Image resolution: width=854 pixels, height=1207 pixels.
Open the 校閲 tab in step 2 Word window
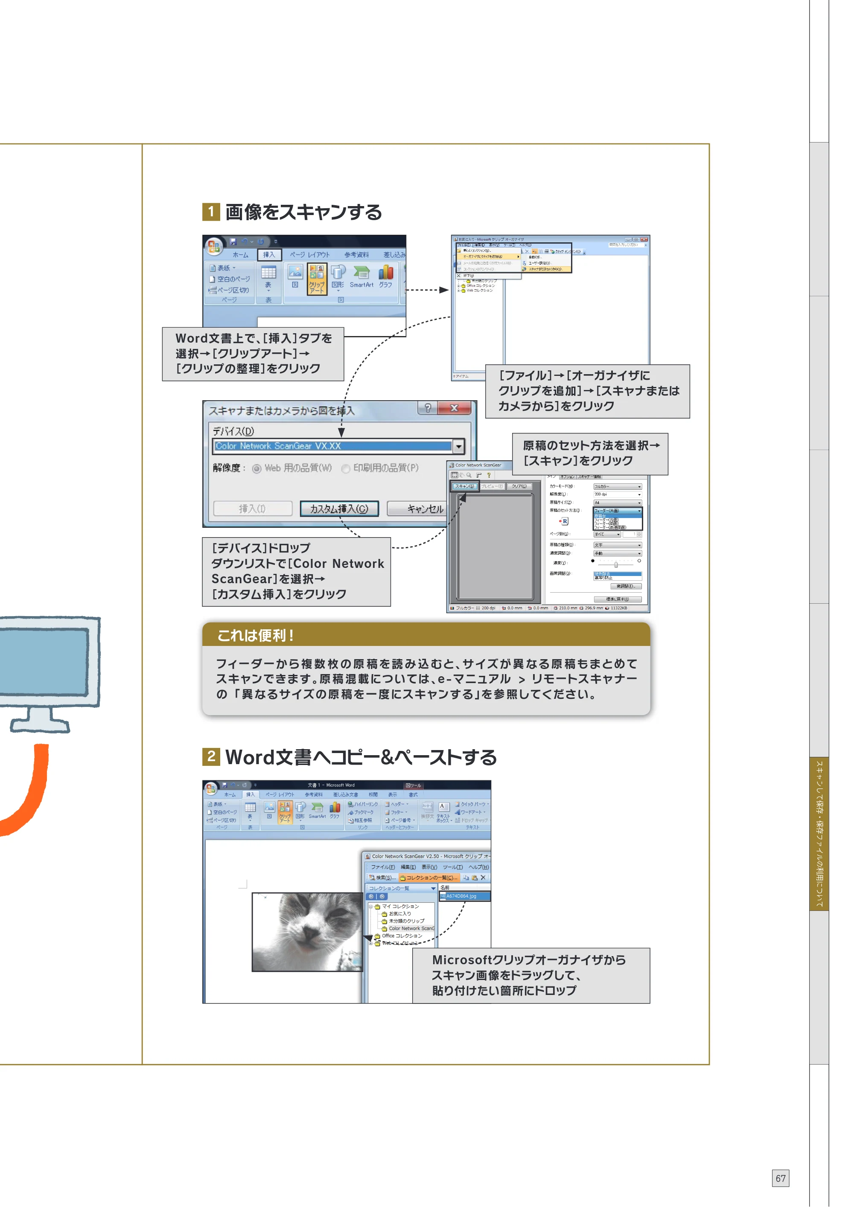point(373,794)
